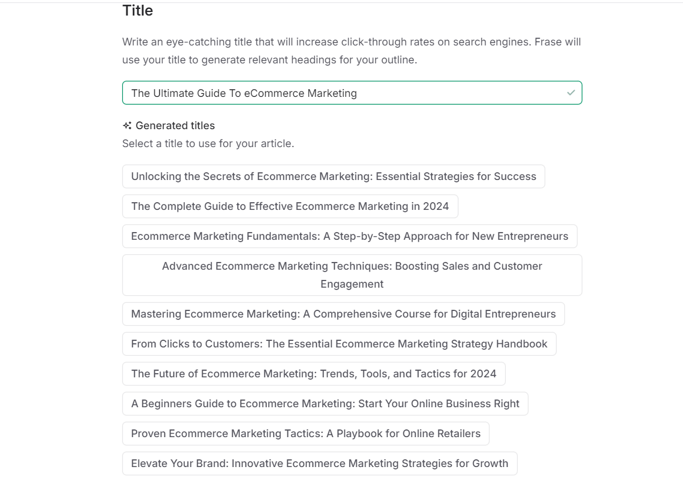Select 'Advanced Ecommerce Marketing Techniques' title
683x482 pixels.
point(352,275)
